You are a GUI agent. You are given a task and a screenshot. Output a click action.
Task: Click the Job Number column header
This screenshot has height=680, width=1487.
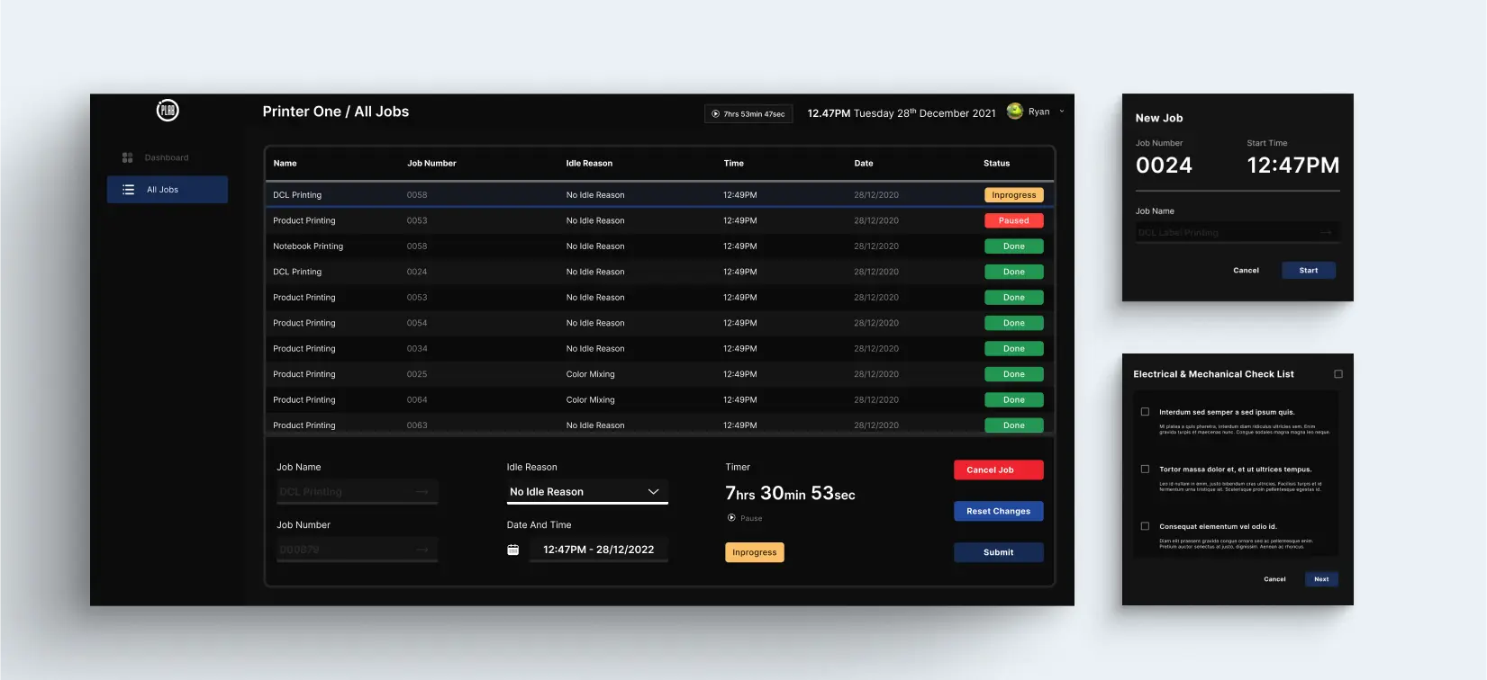pos(431,164)
